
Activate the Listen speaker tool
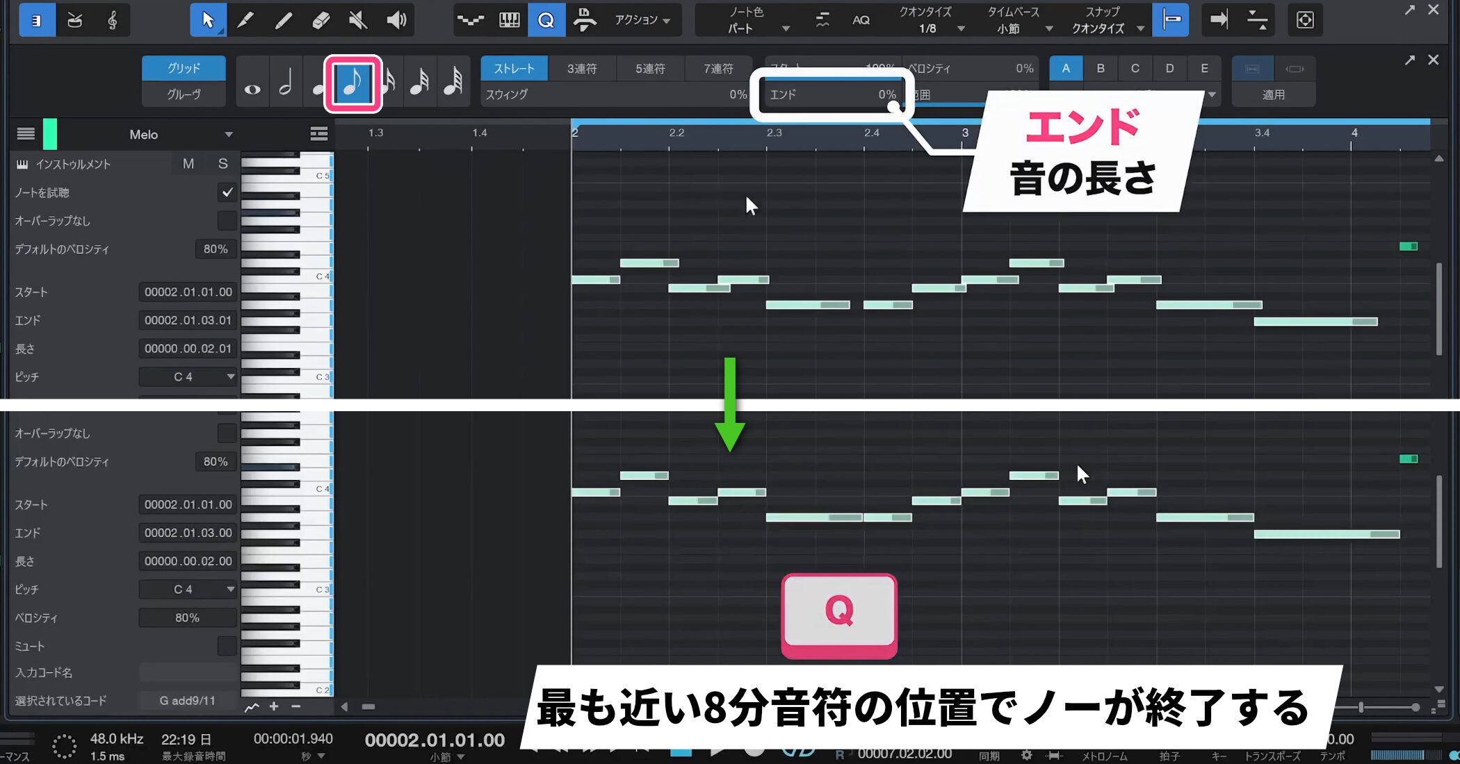(x=396, y=19)
